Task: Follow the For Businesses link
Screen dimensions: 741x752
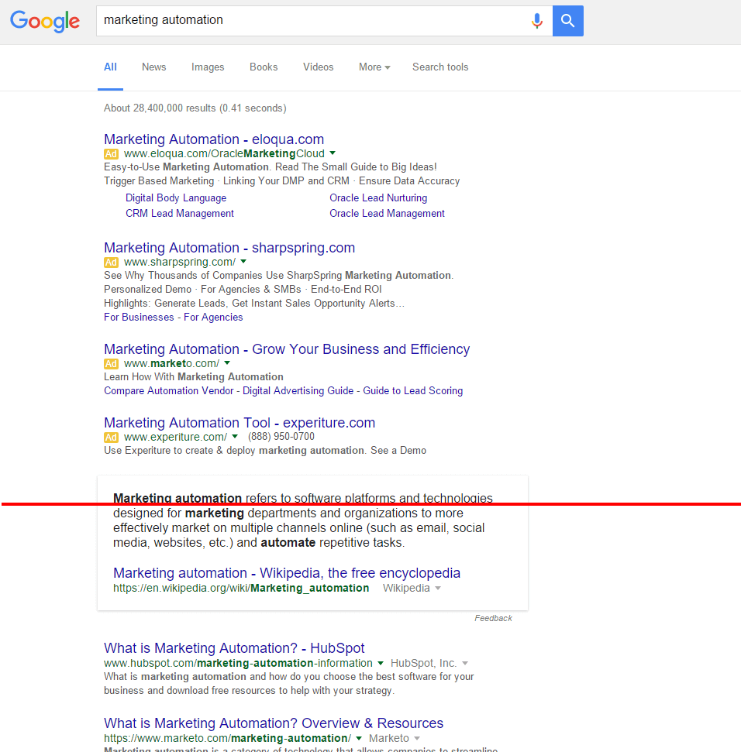Action: [x=139, y=317]
